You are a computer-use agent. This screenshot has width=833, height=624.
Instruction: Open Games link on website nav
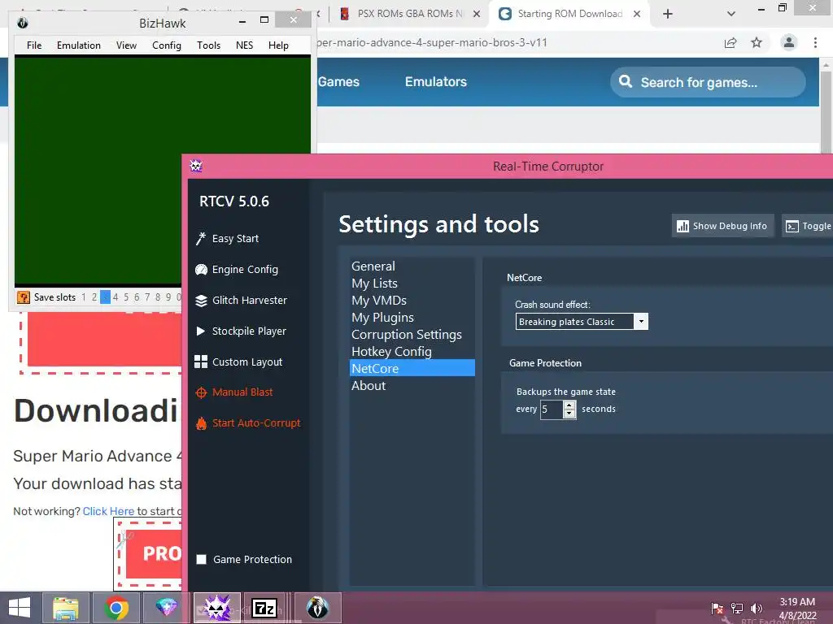339,82
